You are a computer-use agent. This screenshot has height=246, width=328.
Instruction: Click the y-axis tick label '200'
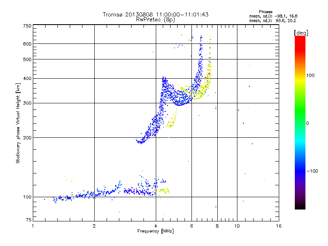(27, 138)
